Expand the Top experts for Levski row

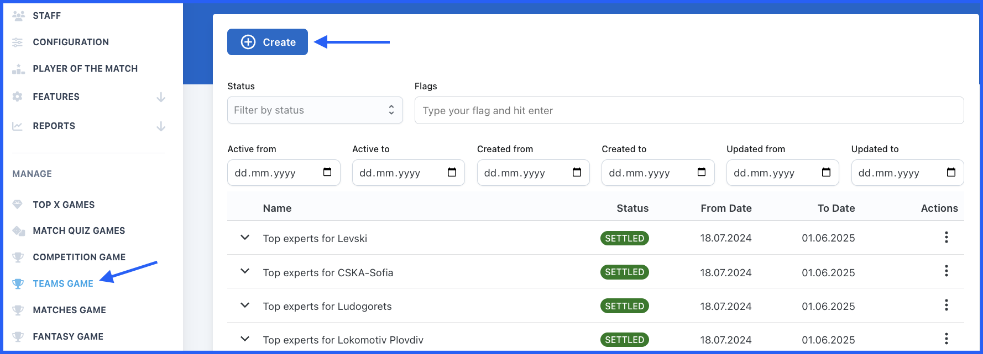(x=245, y=238)
